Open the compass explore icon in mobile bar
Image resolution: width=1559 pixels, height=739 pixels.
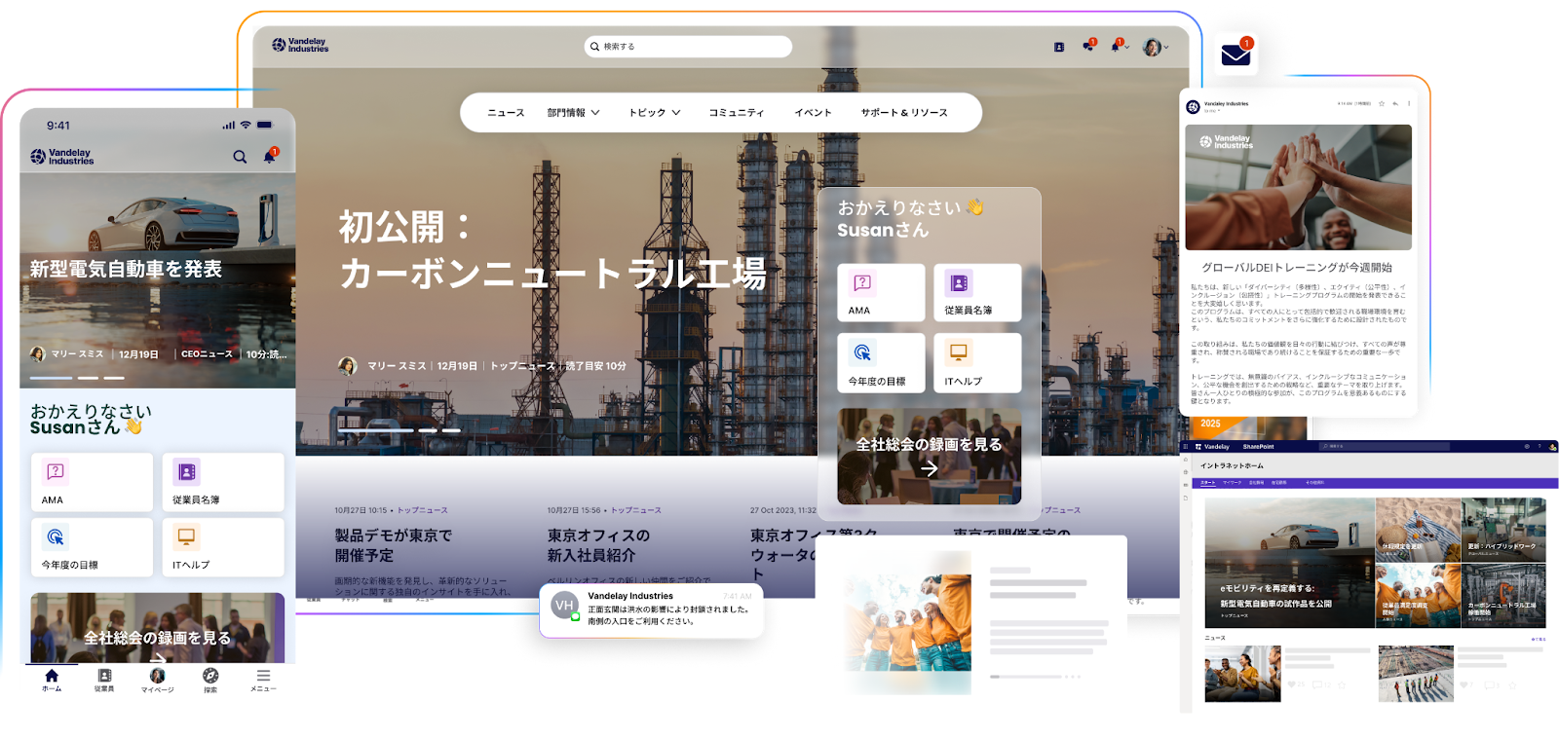pyautogui.click(x=210, y=679)
